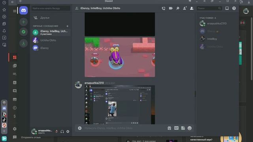Image resolution: width=253 pixels, height=142 pixels.
Task: Show pinned messages with the pin icon
Action: coord(177,8)
